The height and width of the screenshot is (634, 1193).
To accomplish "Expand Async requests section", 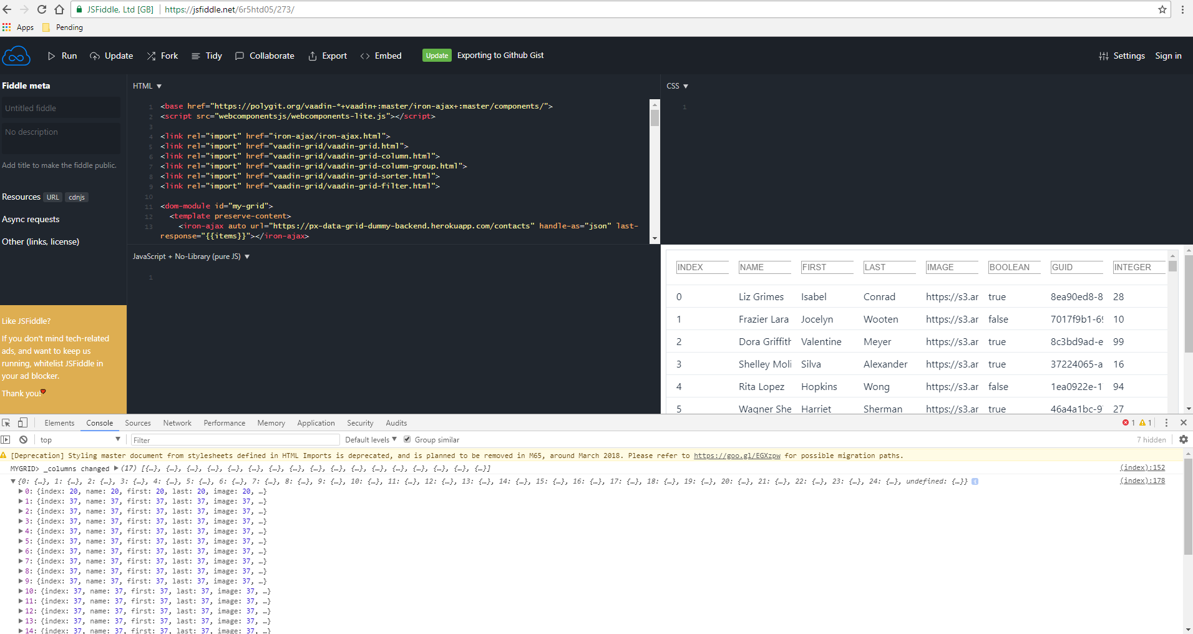I will click(x=31, y=219).
